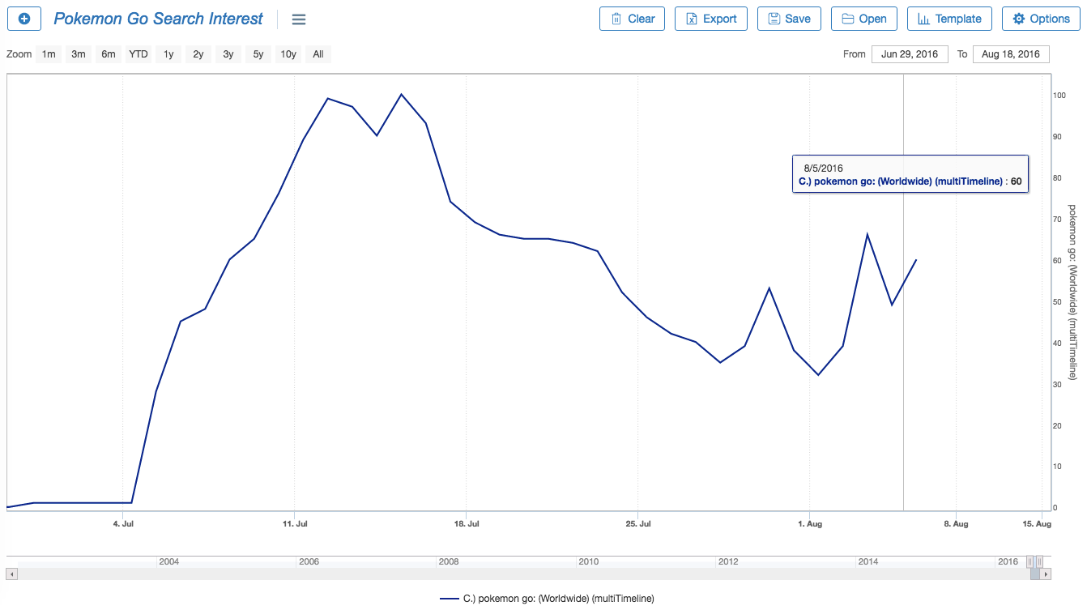Image resolution: width=1087 pixels, height=610 pixels.
Task: Click the blue plus add-series icon
Action: point(24,19)
